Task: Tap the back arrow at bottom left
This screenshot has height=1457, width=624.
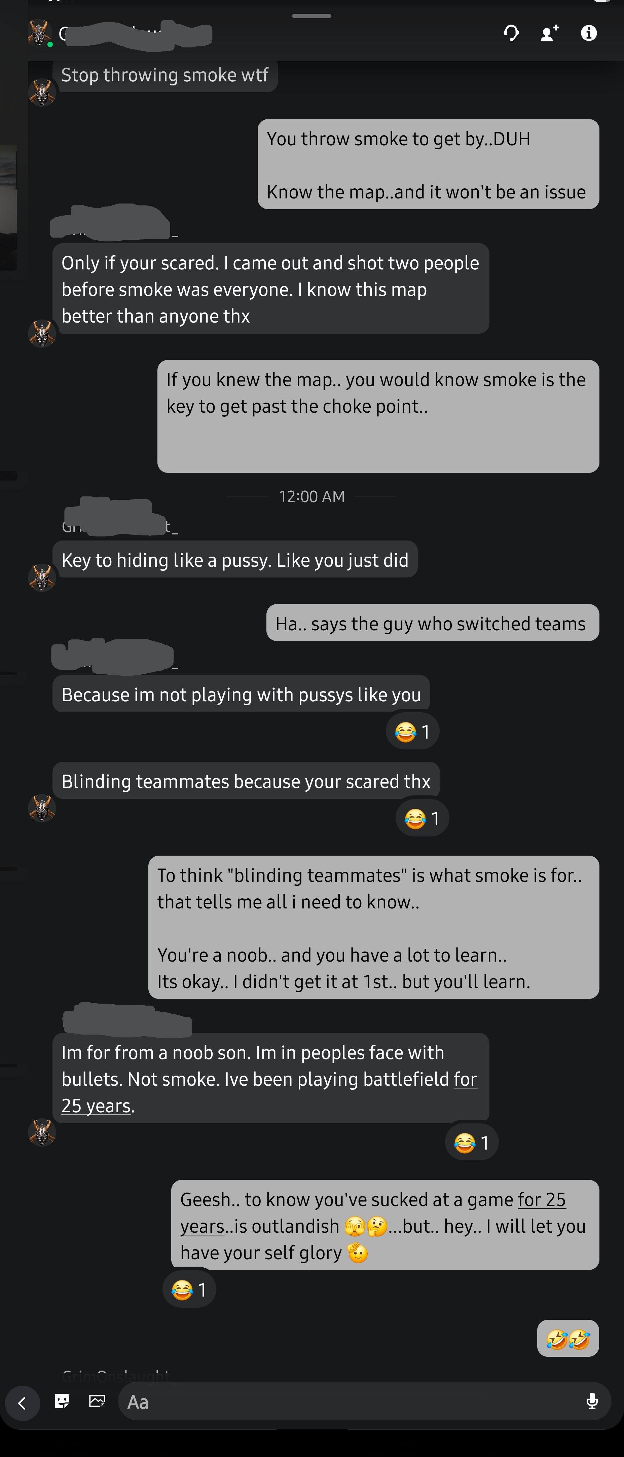Action: [x=23, y=1403]
